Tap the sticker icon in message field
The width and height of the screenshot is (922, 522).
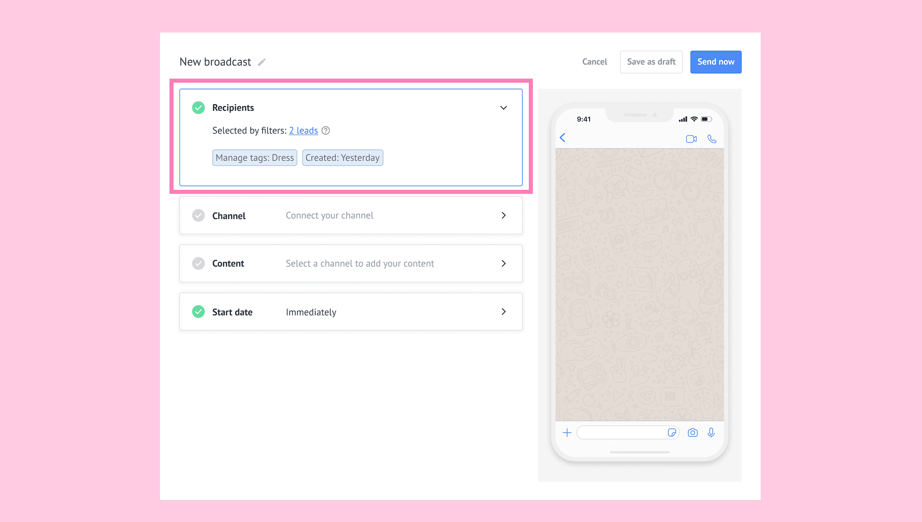coord(672,433)
